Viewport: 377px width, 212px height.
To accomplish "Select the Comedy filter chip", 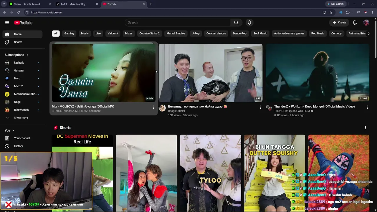I will pyautogui.click(x=336, y=34).
